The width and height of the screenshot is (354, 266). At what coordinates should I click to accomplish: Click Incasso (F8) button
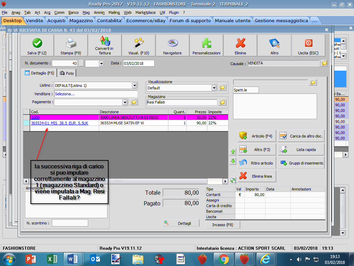tap(223, 224)
